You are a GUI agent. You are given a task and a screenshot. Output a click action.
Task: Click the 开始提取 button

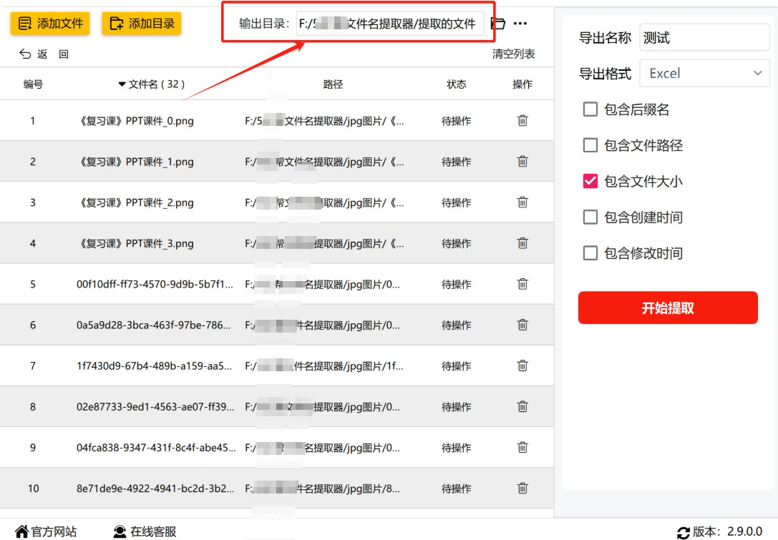668,308
